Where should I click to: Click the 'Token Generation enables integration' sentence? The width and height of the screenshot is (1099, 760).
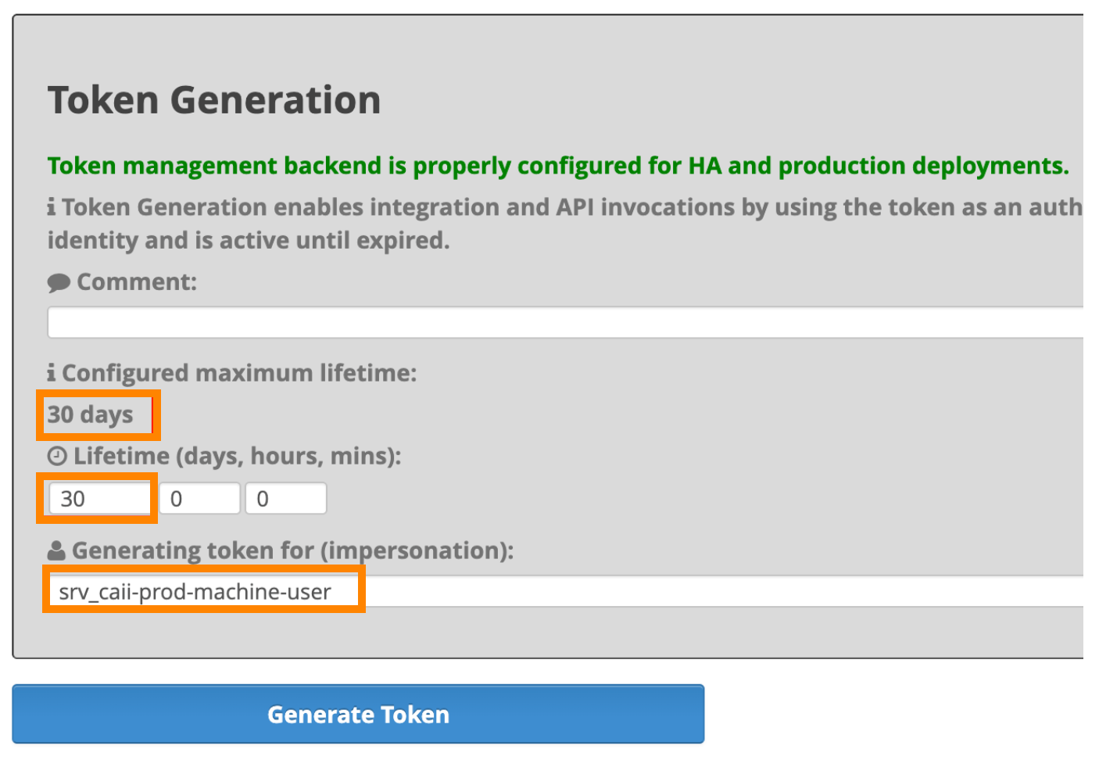(571, 207)
